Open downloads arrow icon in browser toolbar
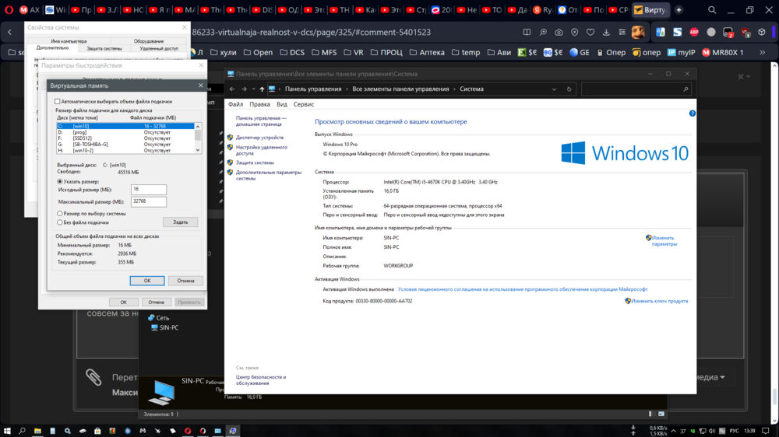The image size is (779, 437). [x=606, y=32]
